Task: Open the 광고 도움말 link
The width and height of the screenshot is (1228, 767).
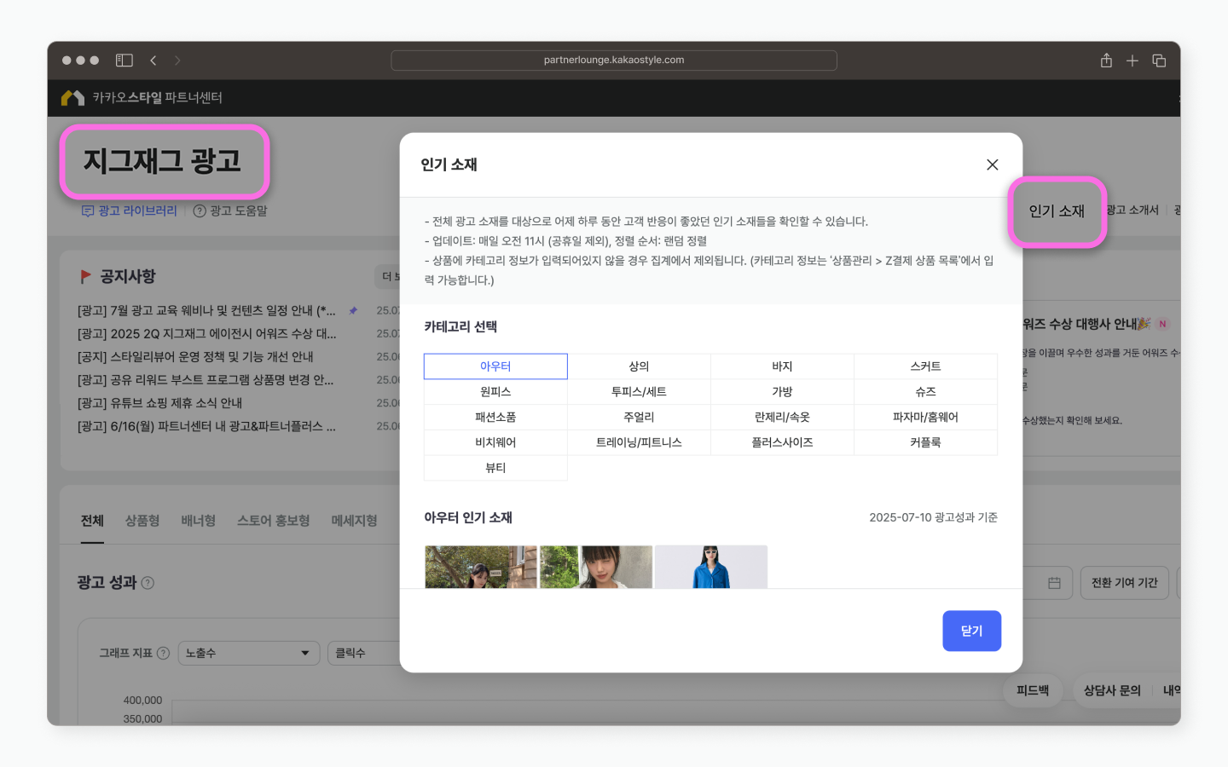Action: [x=230, y=210]
